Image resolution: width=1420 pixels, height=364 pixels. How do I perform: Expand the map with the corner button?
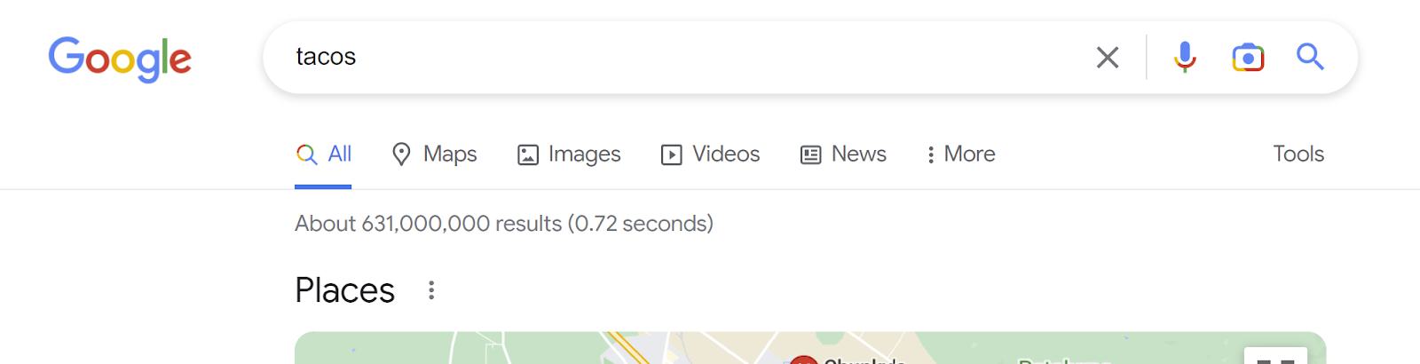click(x=1275, y=357)
